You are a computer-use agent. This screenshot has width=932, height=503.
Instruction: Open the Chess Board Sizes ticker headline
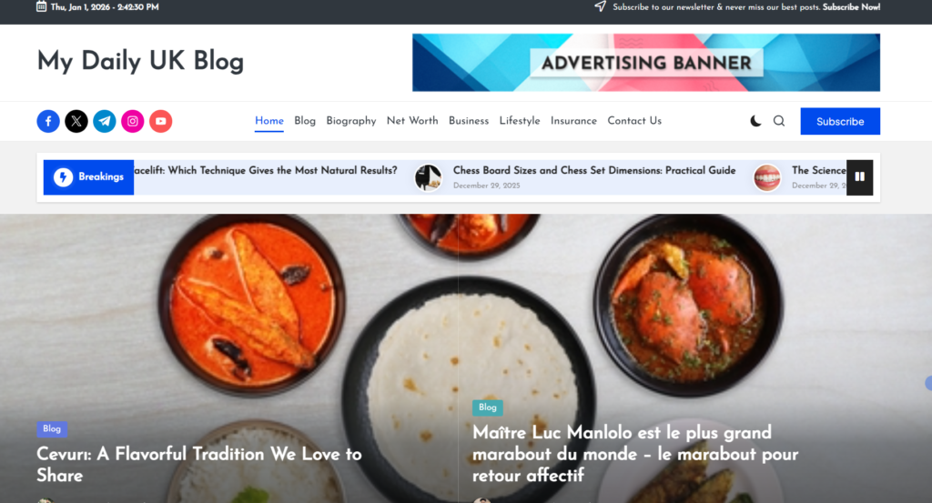(594, 170)
